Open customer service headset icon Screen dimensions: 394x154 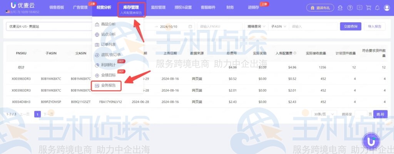click(x=340, y=8)
